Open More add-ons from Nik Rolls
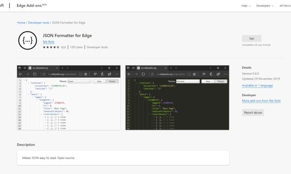This screenshot has width=291, height=174. pos(261,101)
